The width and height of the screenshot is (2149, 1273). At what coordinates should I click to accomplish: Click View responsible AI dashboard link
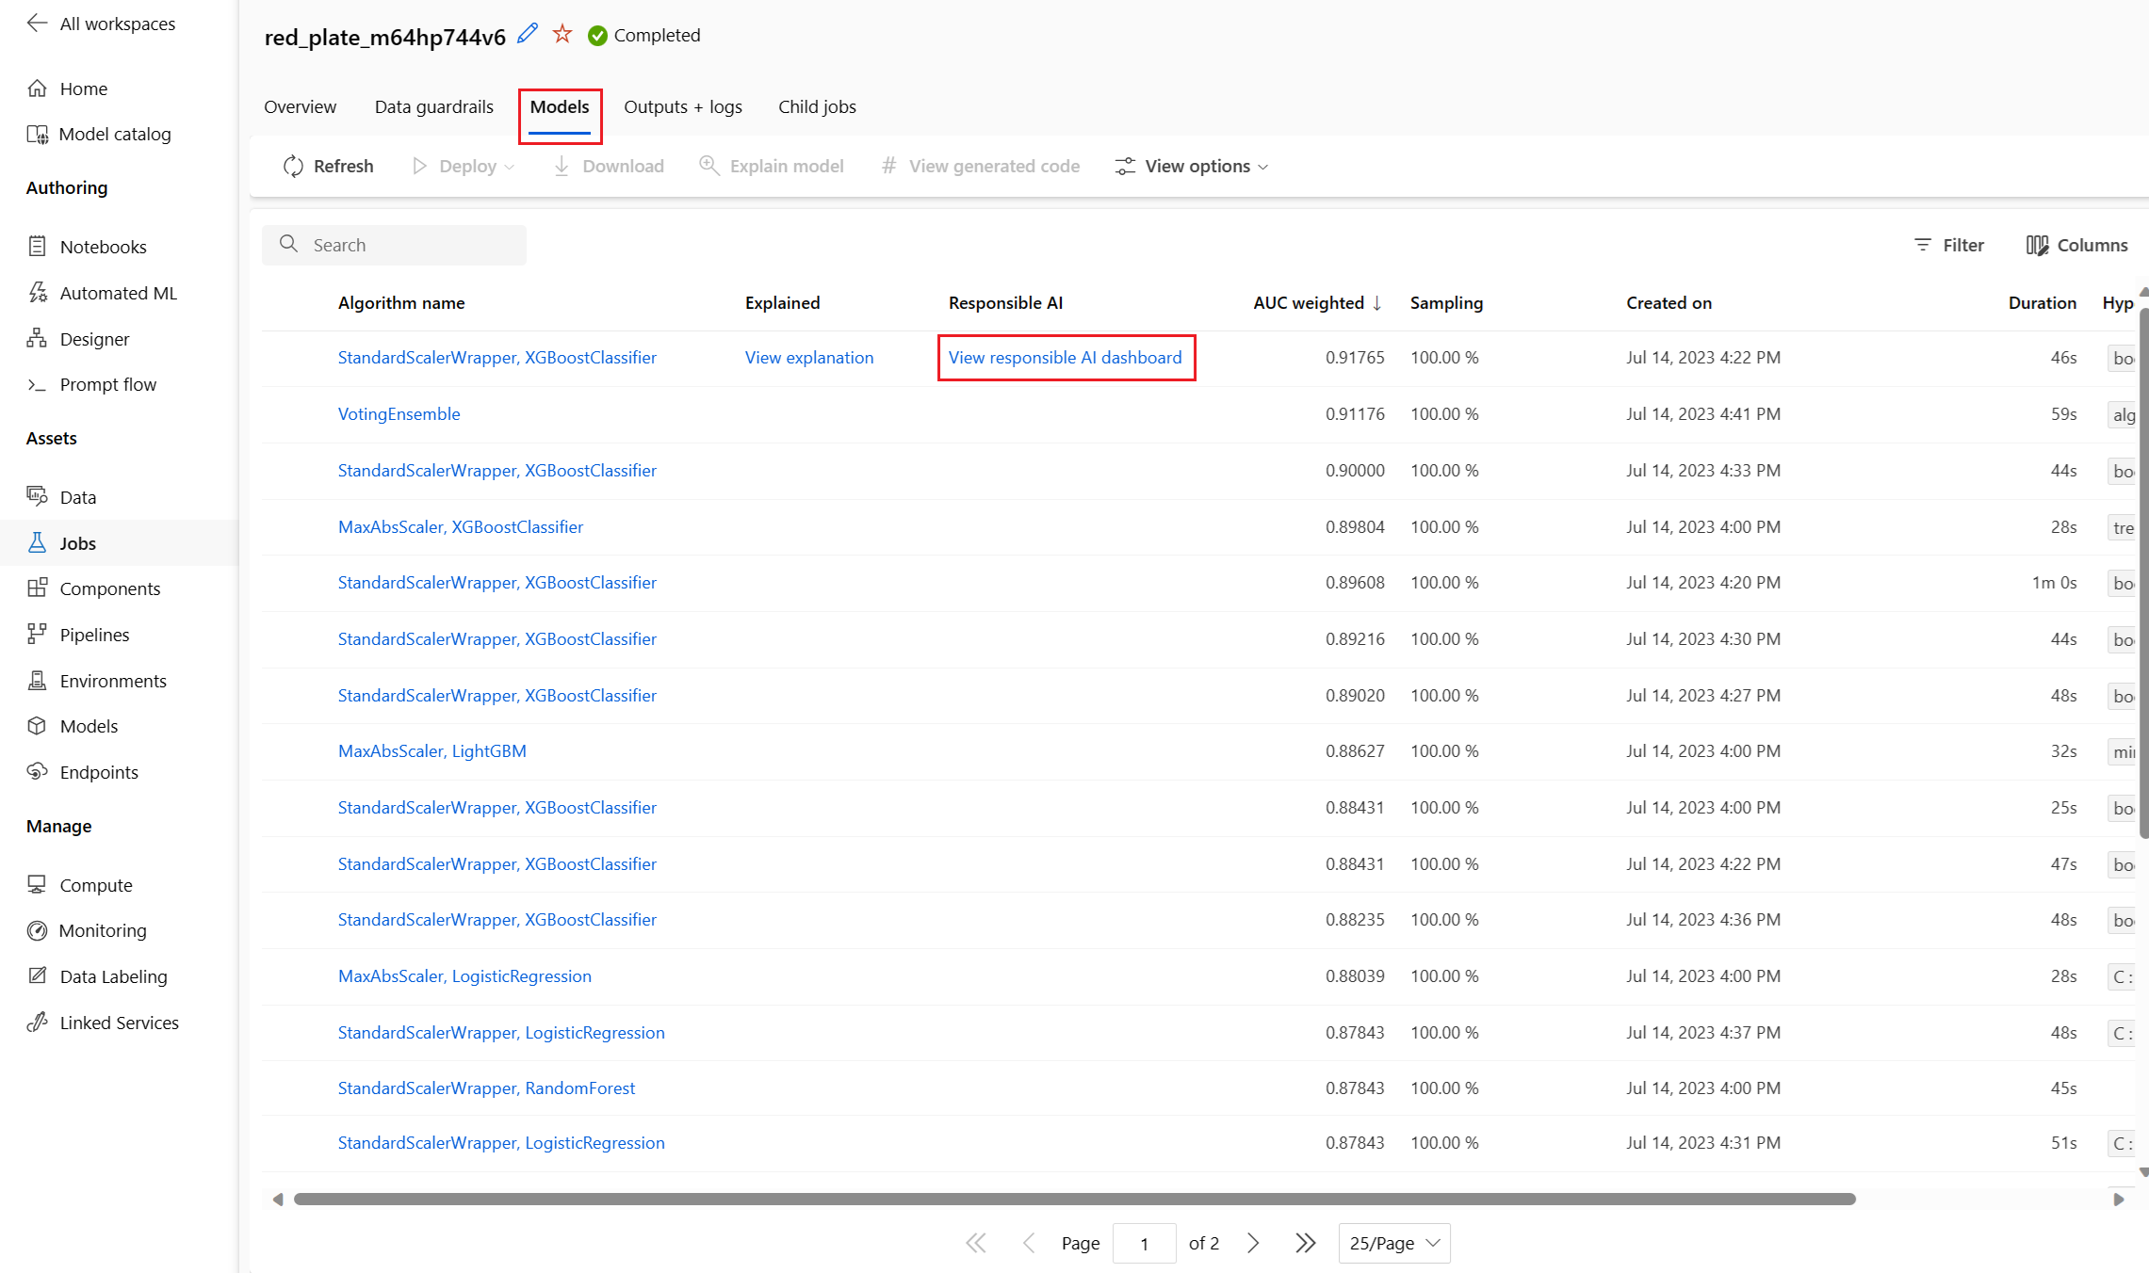click(1065, 358)
